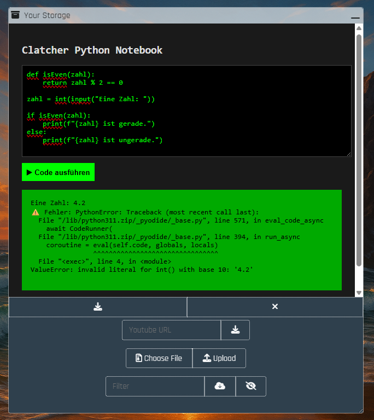Image resolution: width=374 pixels, height=420 pixels.
Task: Click the 'def isEven(zahl):' code line
Action: pos(61,74)
